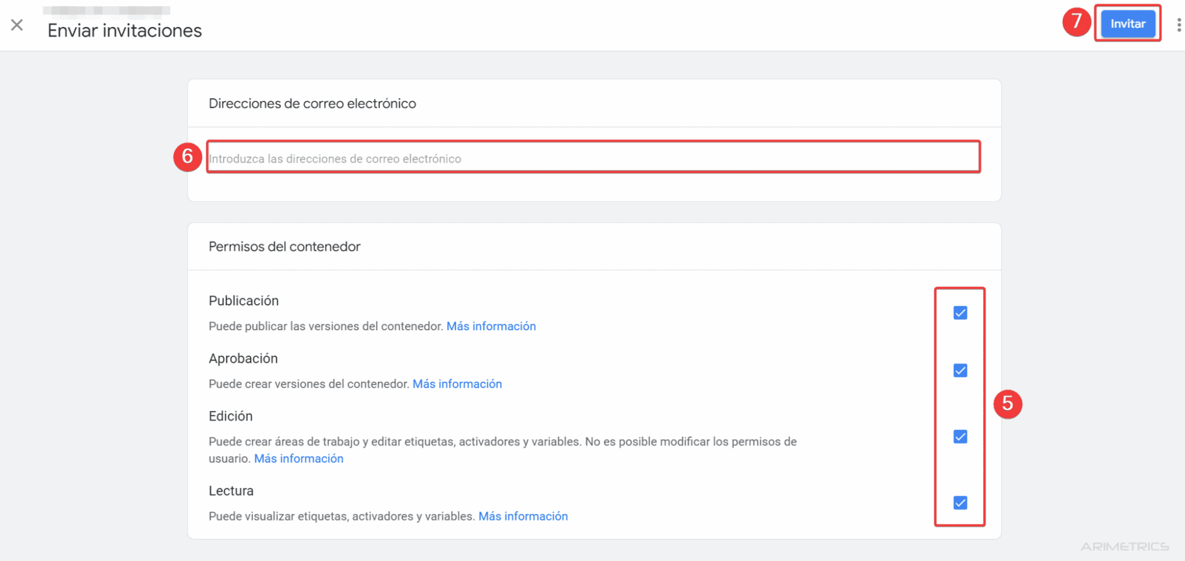Click the ARIMETRICS watermark logo
Viewport: 1185px width, 561px height.
click(x=1125, y=546)
